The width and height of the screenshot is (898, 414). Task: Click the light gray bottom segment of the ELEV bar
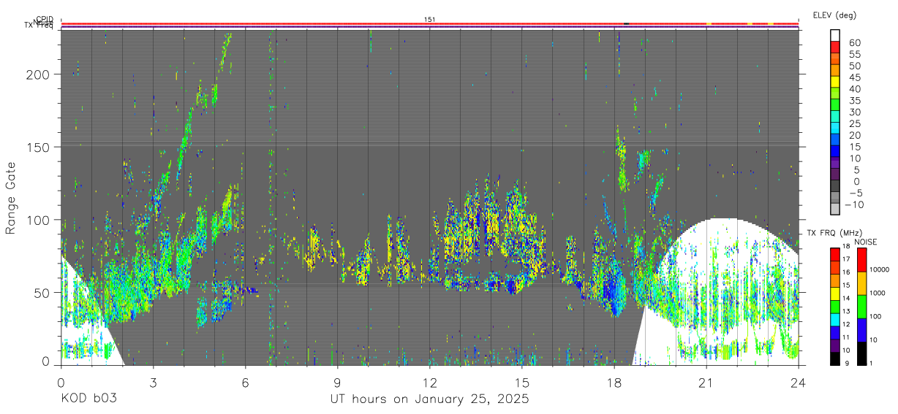coord(835,210)
